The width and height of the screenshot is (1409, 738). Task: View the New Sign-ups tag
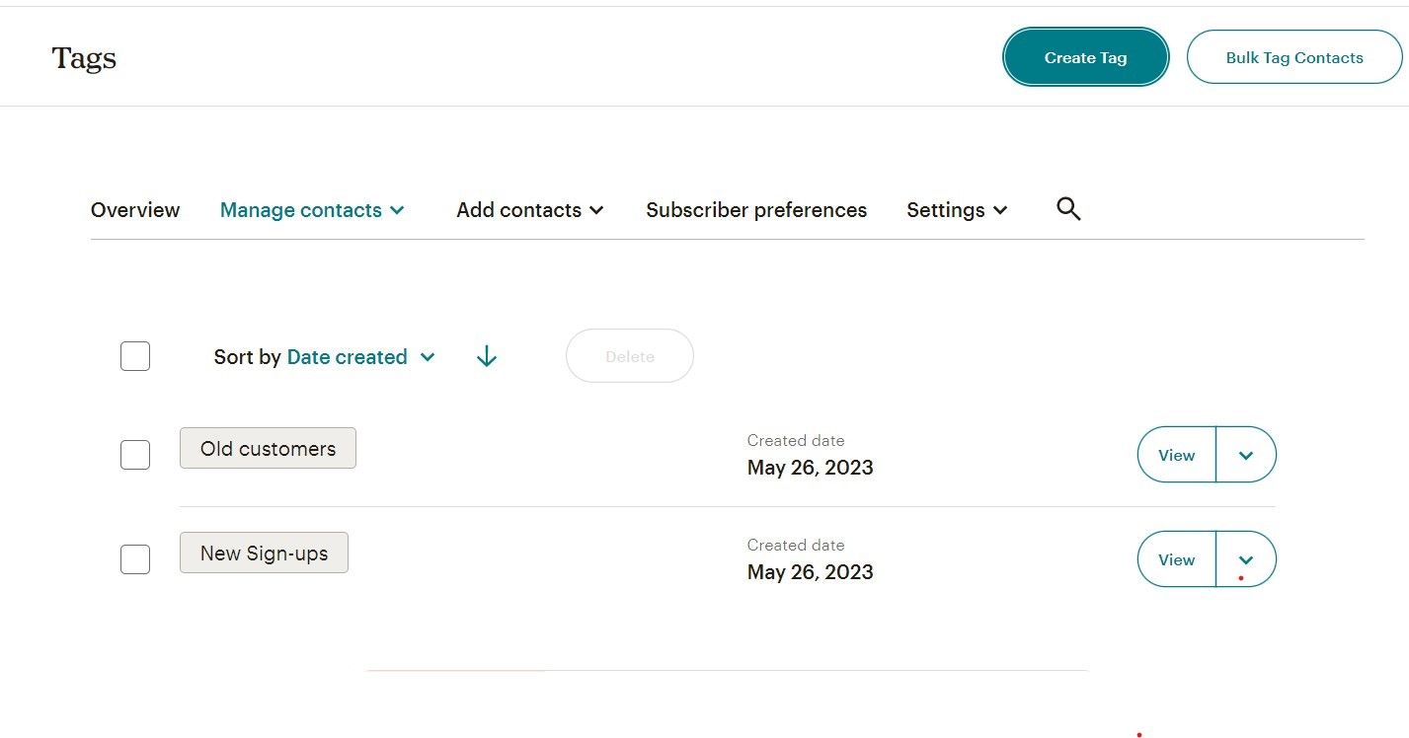tap(1176, 559)
